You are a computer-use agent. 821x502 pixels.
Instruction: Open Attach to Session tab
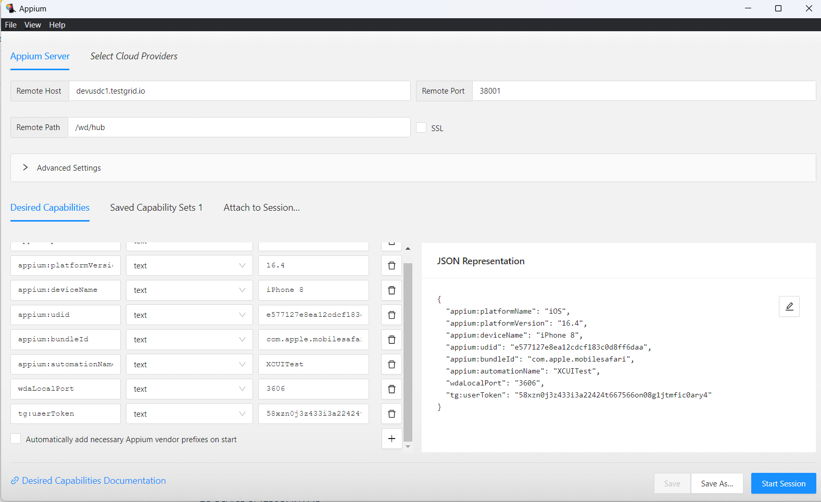[262, 208]
